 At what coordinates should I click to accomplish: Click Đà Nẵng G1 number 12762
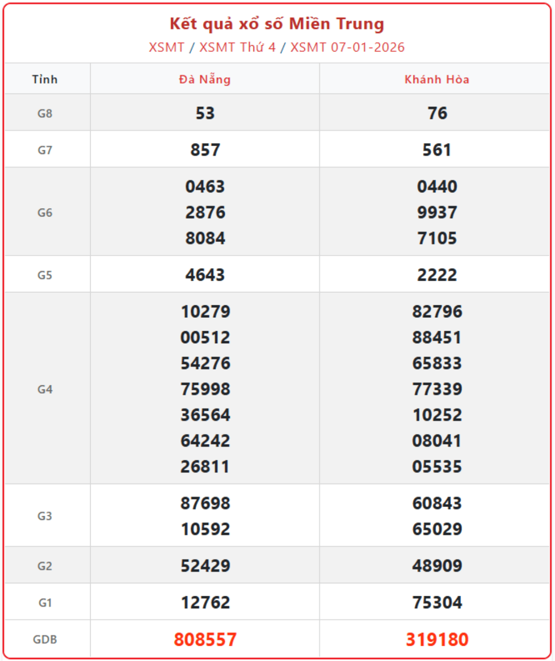click(205, 602)
